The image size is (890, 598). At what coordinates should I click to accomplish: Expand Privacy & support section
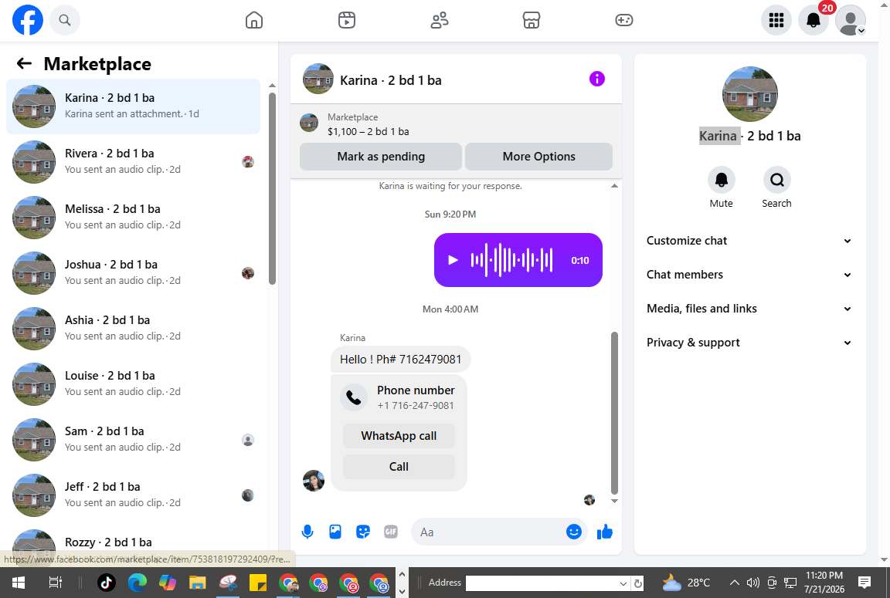(x=749, y=343)
